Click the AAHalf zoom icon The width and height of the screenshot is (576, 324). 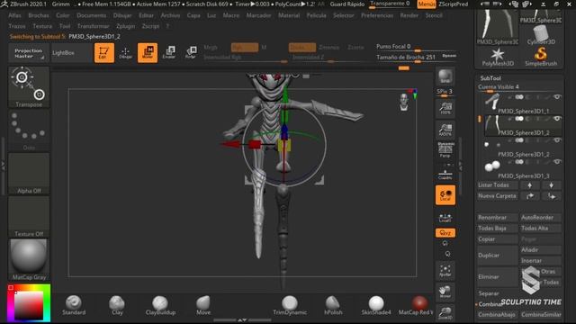(445, 130)
